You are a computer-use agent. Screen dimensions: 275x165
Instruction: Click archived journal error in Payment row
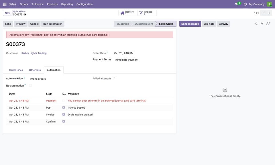point(107,101)
